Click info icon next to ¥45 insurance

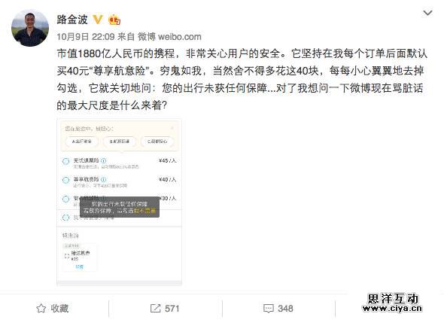(x=103, y=160)
